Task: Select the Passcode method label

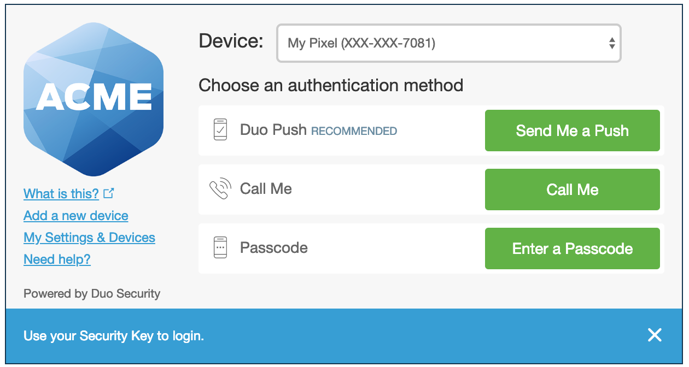Action: click(x=274, y=248)
